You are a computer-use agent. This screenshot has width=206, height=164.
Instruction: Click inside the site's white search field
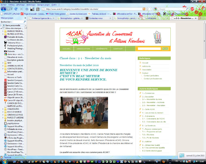(149, 49)
